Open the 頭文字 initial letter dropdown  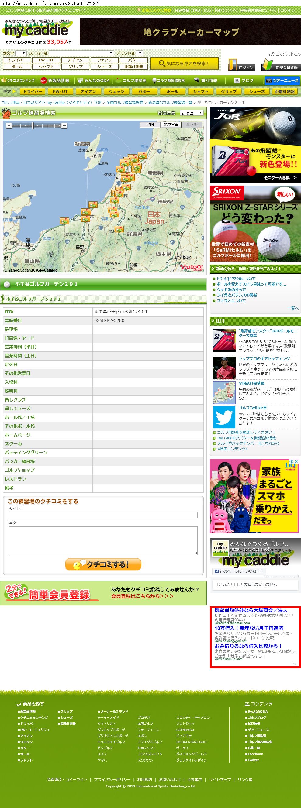coord(21,53)
